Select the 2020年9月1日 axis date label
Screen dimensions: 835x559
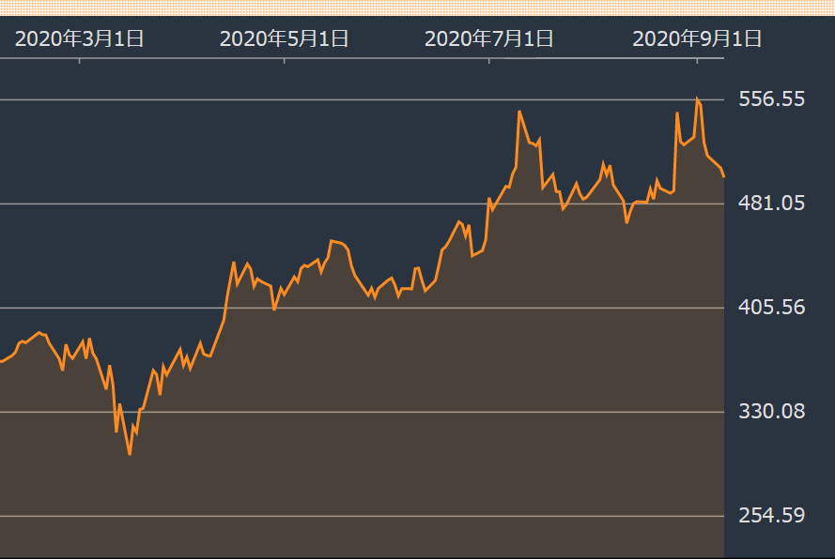tap(697, 38)
